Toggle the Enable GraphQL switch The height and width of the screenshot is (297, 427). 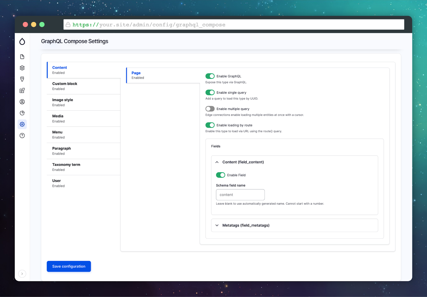pyautogui.click(x=210, y=76)
